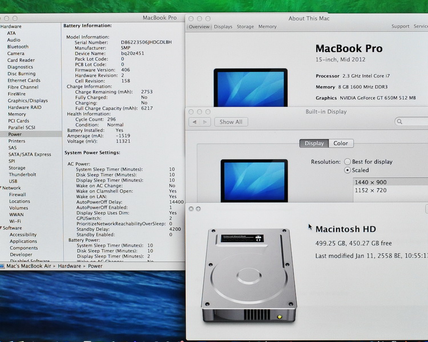The image size is (428, 342).
Task: Click the back arrow in Built-in Display toolbar
Action: (x=195, y=122)
